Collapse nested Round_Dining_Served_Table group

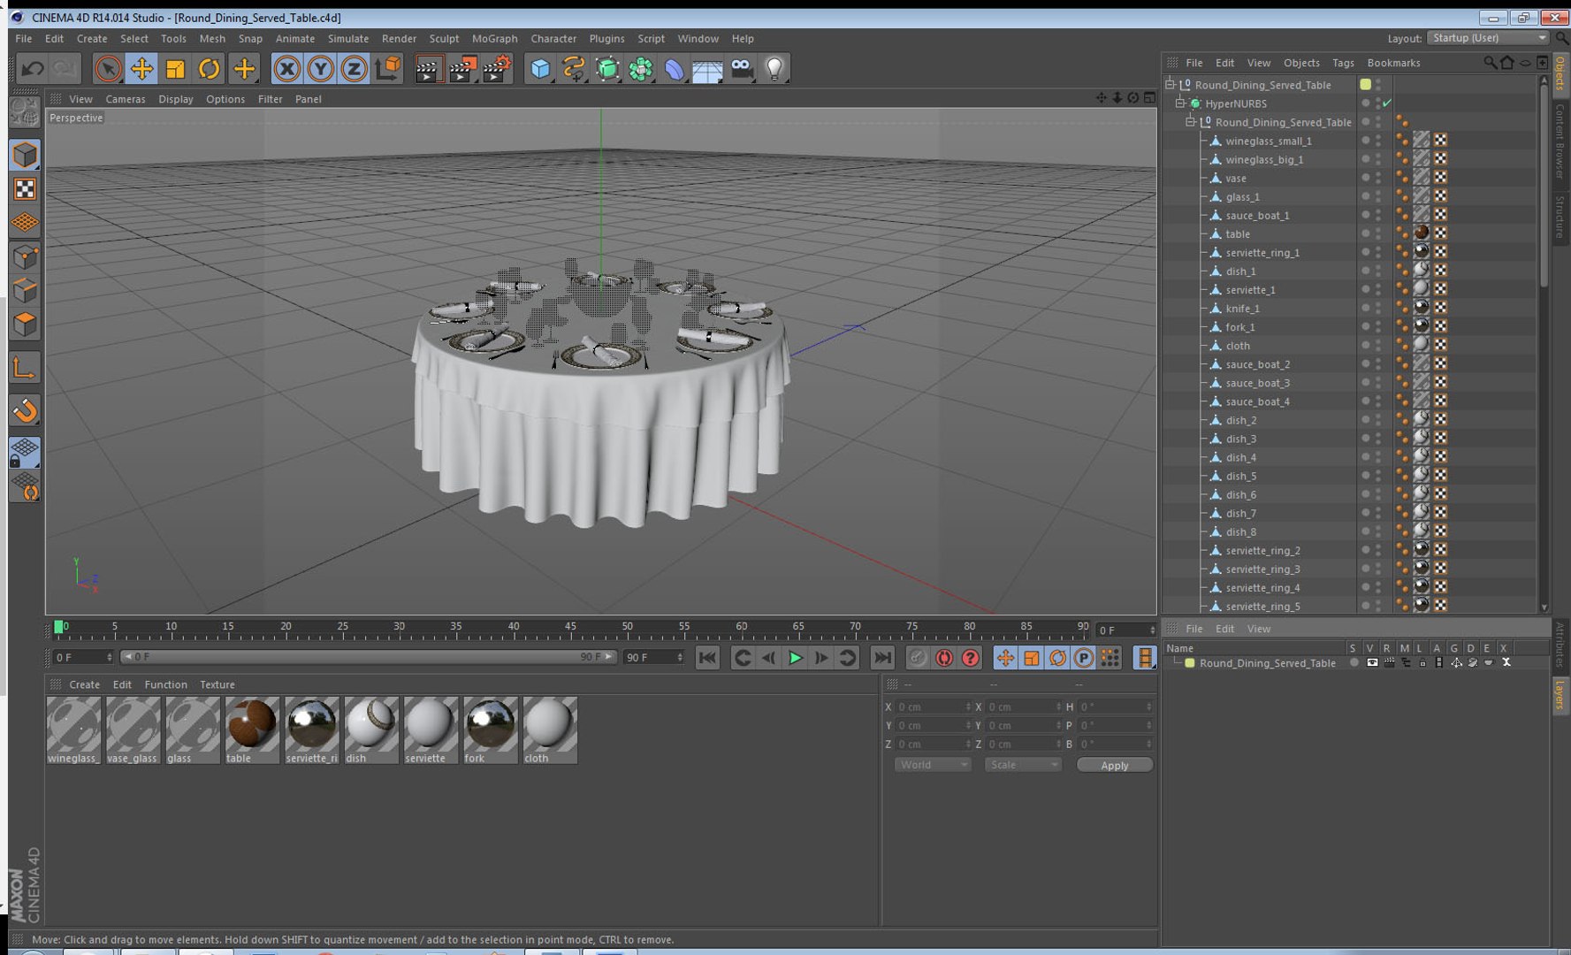[1190, 122]
